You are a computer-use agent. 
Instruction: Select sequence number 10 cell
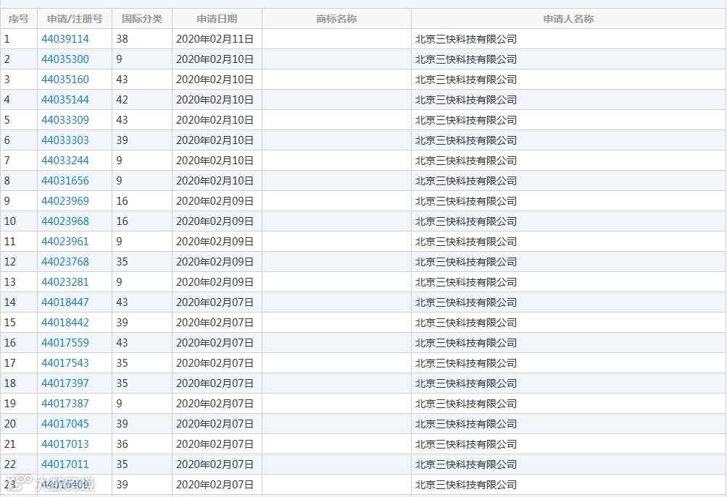coord(19,221)
